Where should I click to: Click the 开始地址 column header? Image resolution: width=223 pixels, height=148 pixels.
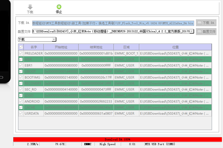tap(61, 47)
